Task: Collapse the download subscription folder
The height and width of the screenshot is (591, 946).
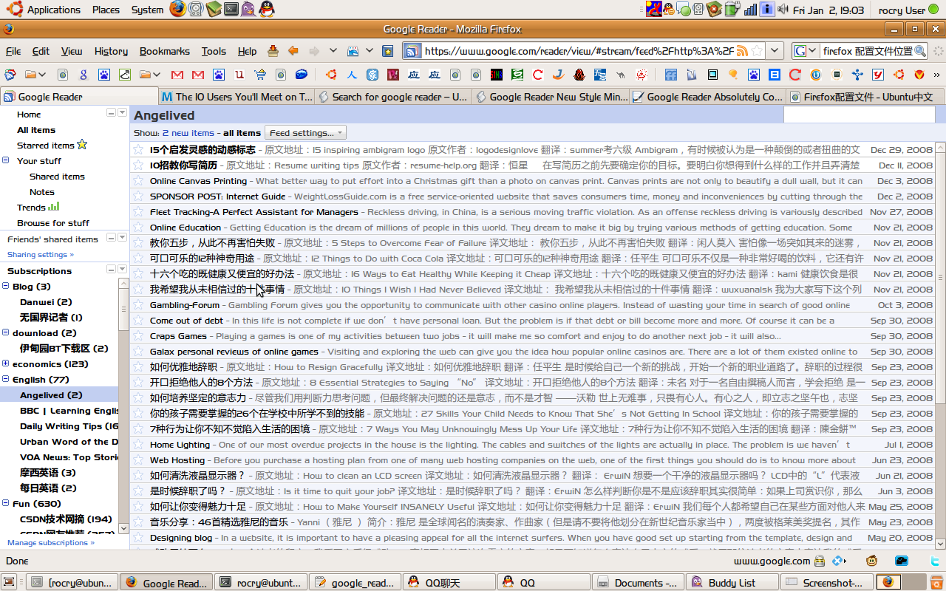Action: coord(6,332)
